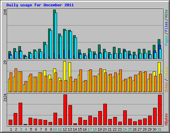
Task: Click day 26 on the x-axis
Action: pyautogui.click(x=134, y=129)
